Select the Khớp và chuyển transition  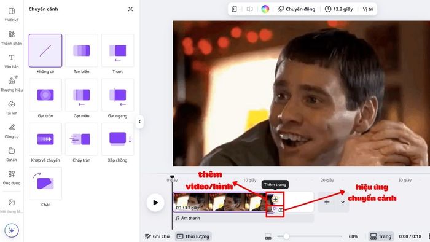click(x=45, y=139)
